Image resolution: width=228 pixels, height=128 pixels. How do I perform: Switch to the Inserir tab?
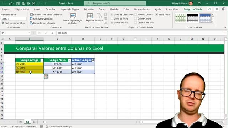37,9
